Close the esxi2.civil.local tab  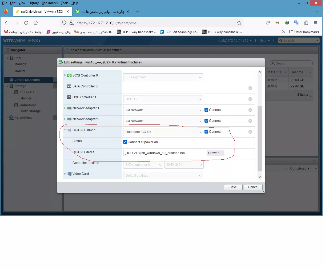point(68,12)
